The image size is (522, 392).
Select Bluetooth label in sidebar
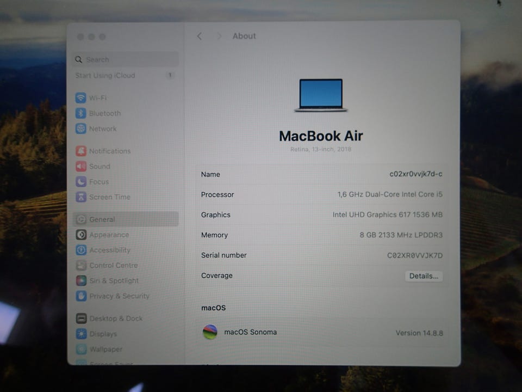tap(105, 113)
